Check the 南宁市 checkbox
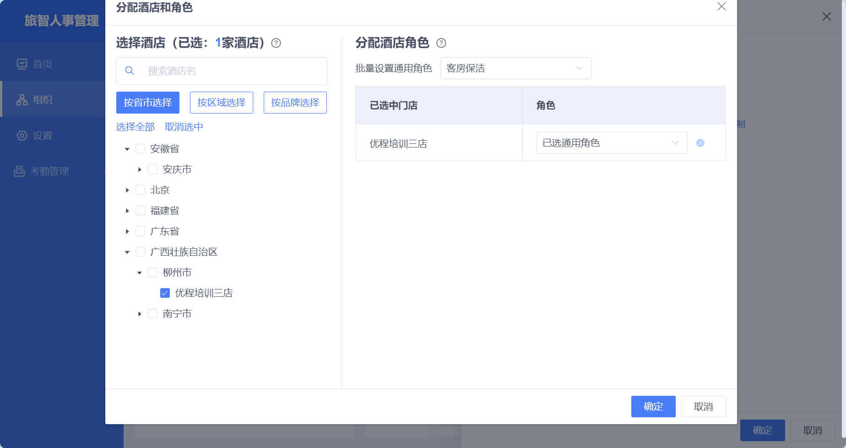The width and height of the screenshot is (846, 448). [x=153, y=313]
